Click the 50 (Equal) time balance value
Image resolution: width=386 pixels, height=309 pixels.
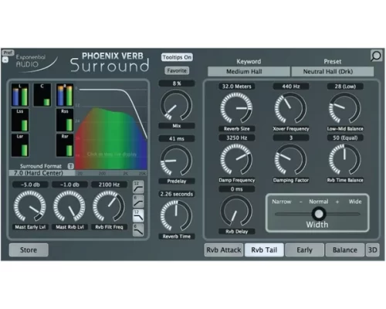(345, 138)
